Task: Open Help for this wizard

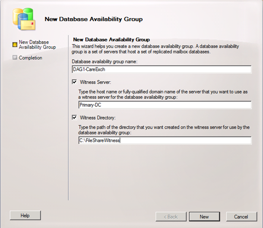Action: pos(25,216)
